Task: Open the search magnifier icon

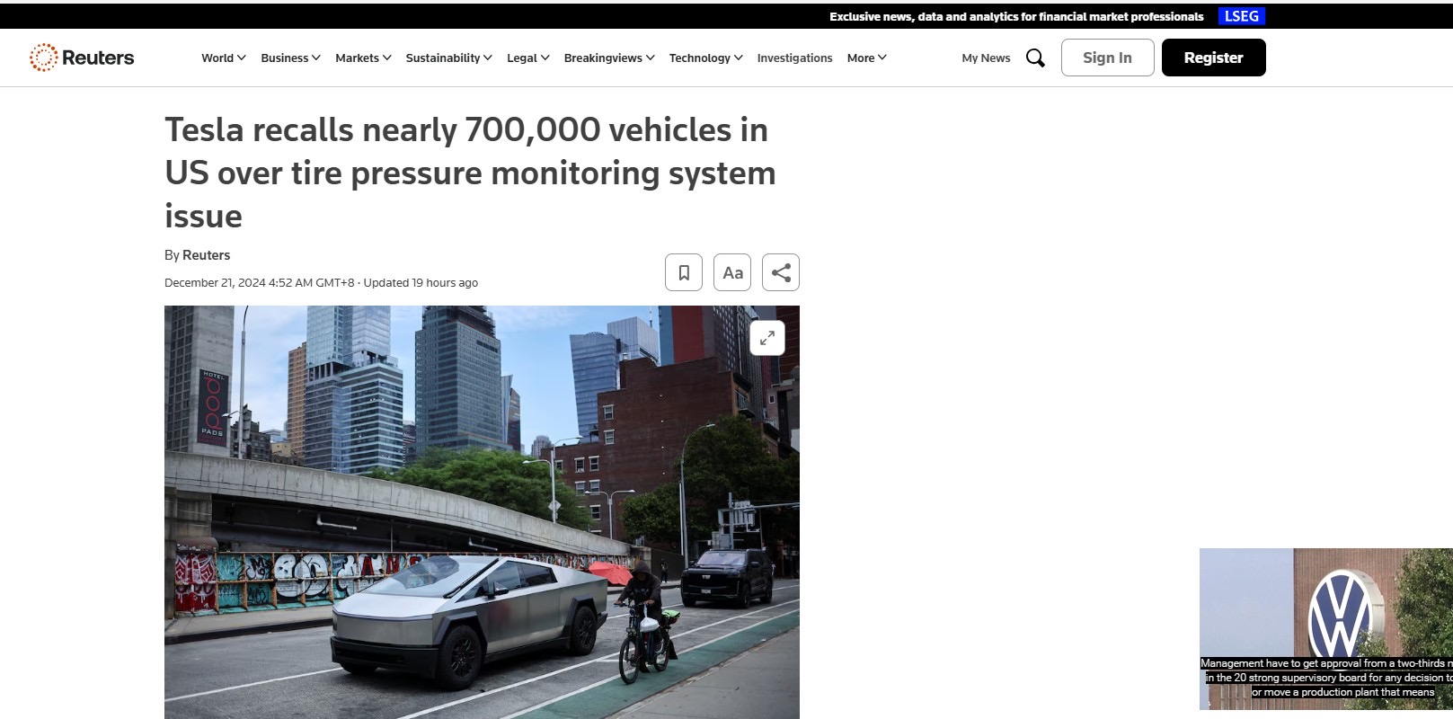Action: tap(1035, 58)
